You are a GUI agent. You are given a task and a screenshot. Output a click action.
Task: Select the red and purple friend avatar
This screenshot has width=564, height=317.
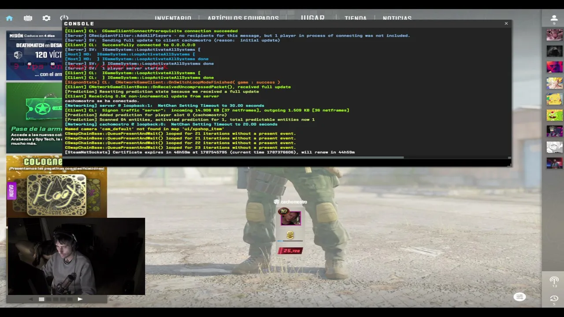click(554, 66)
